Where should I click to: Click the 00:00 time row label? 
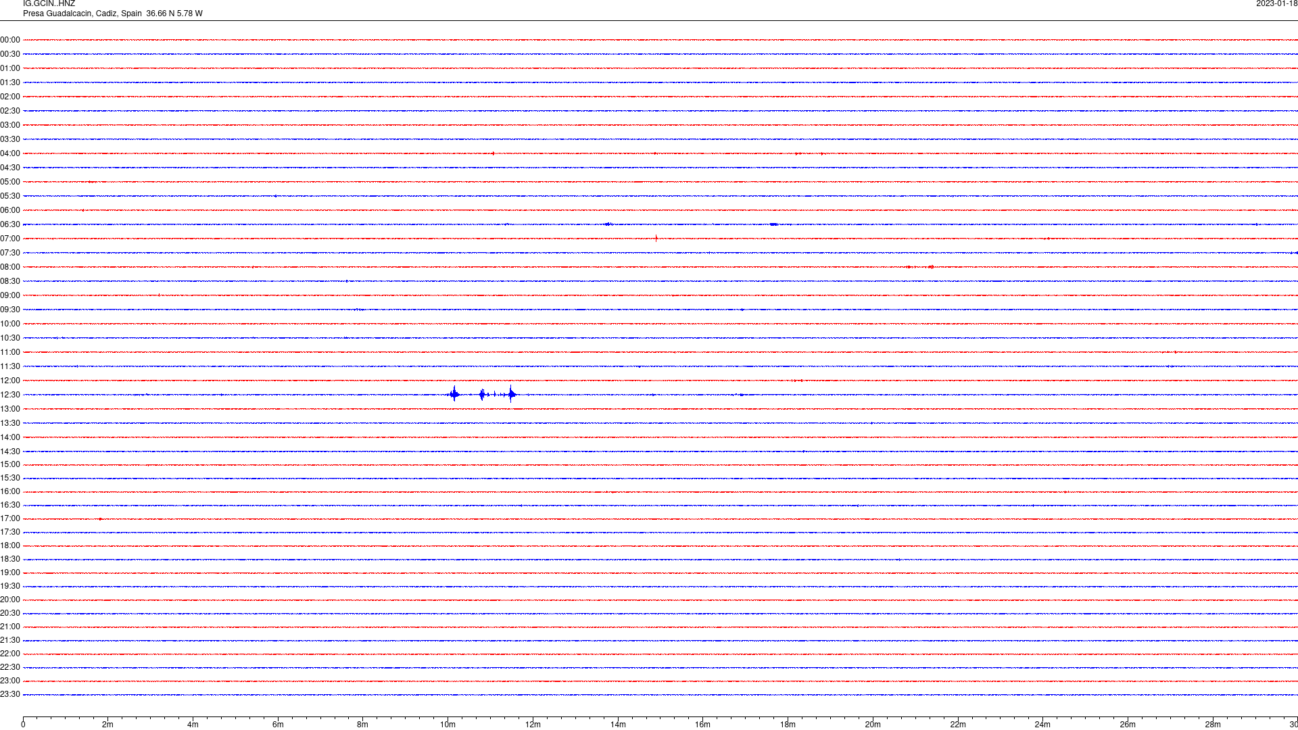coord(10,40)
